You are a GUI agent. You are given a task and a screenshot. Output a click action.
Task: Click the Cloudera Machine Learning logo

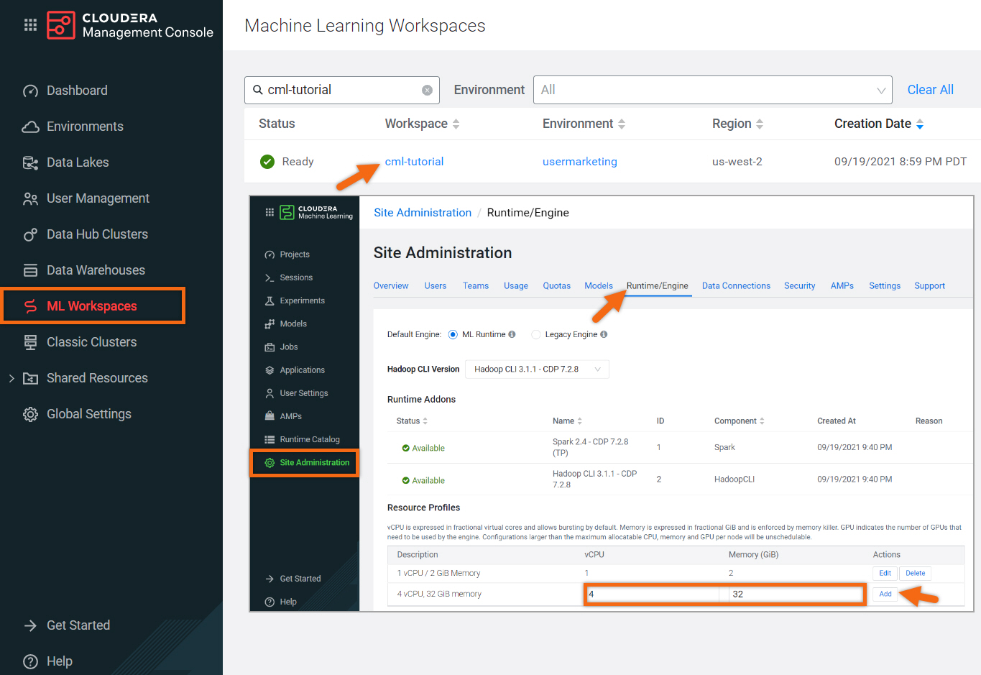[316, 212]
